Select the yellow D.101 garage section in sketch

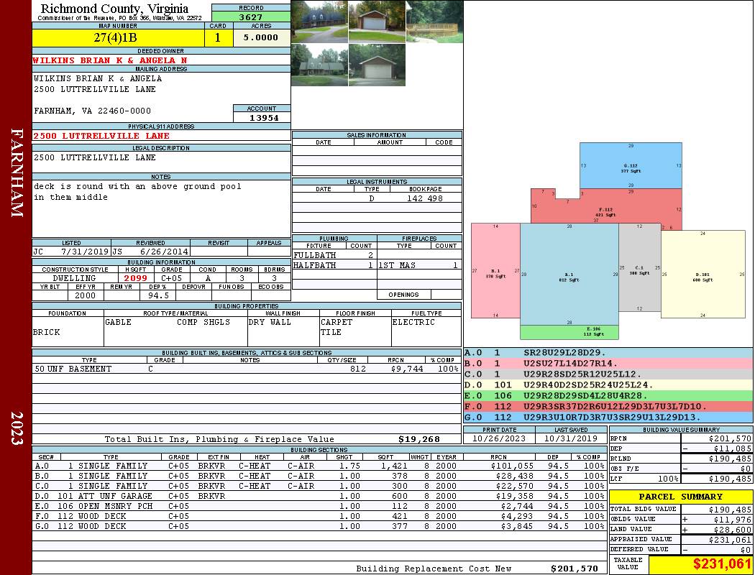click(x=703, y=275)
